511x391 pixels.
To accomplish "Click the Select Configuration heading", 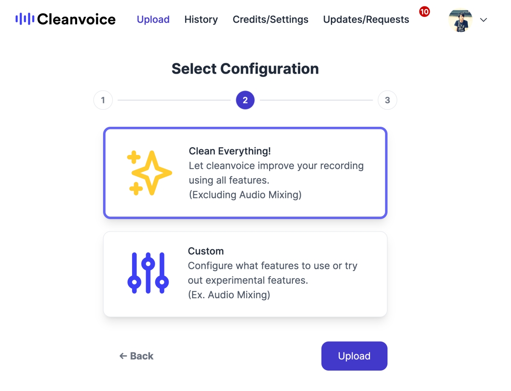I will tap(245, 68).
